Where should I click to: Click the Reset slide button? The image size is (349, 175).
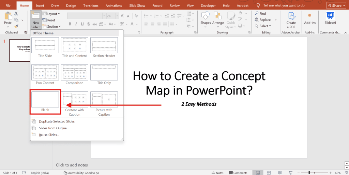pos(48,20)
